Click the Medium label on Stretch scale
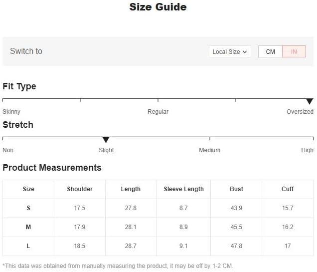The height and width of the screenshot is (272, 317). 210,150
